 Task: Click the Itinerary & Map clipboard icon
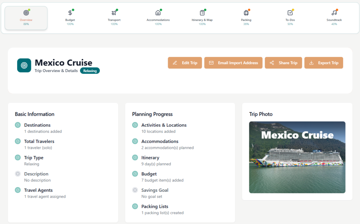pos(202,13)
